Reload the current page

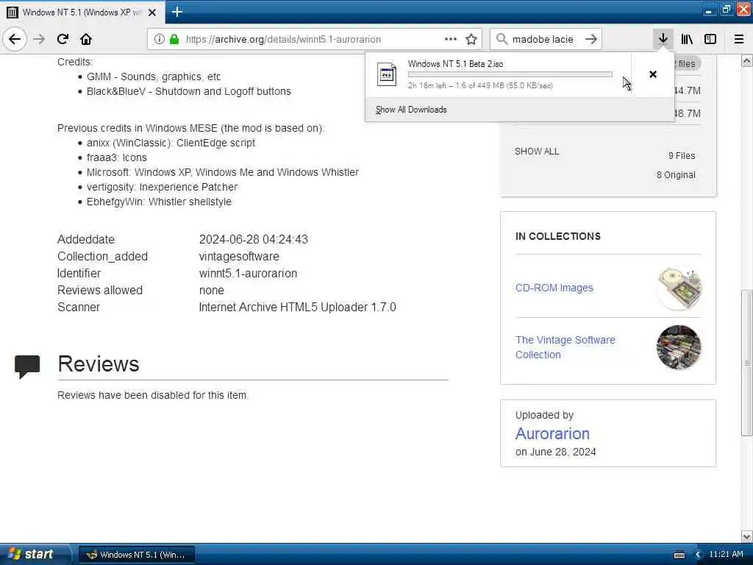(63, 39)
